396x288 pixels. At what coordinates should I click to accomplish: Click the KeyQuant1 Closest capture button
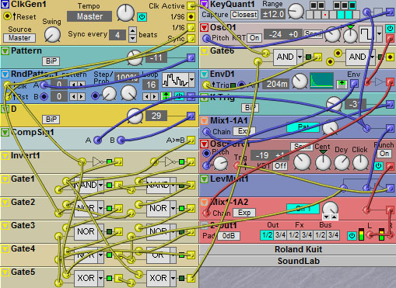(244, 15)
